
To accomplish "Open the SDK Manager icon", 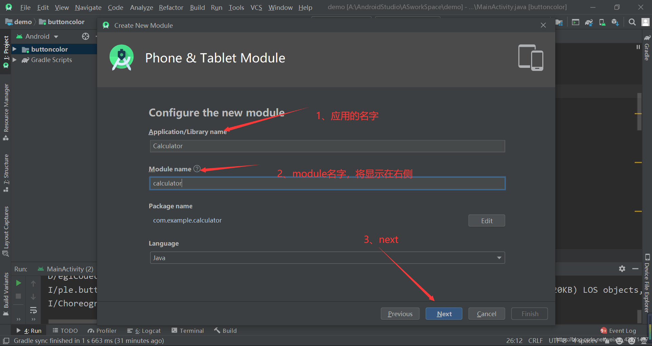I will [615, 22].
